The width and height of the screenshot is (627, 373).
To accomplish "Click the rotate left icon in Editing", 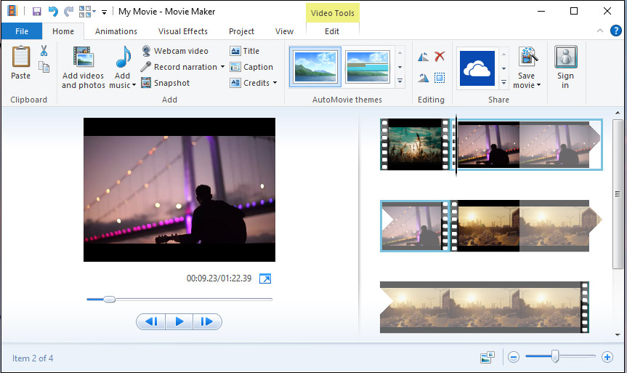I will click(x=423, y=57).
